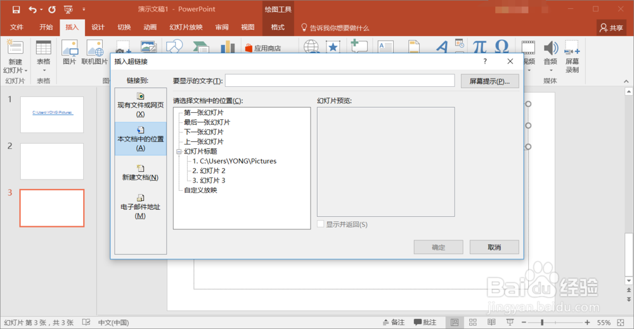This screenshot has width=634, height=329.
Task: Open Customize Quick Access Toolbar dropdown
Action: (x=84, y=9)
